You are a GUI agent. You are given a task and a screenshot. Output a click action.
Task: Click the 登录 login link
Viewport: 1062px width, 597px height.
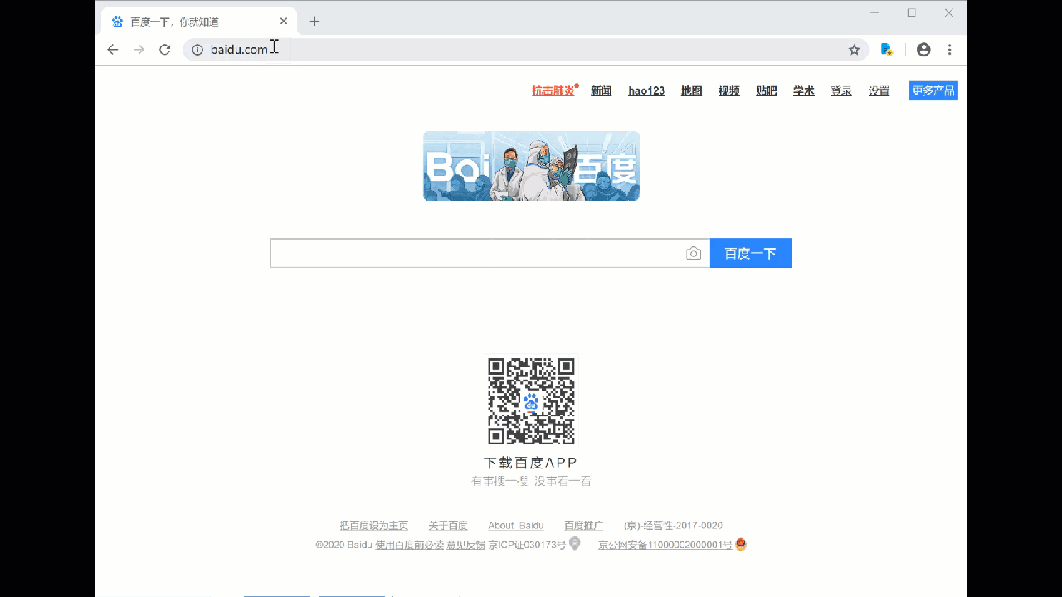pyautogui.click(x=841, y=91)
